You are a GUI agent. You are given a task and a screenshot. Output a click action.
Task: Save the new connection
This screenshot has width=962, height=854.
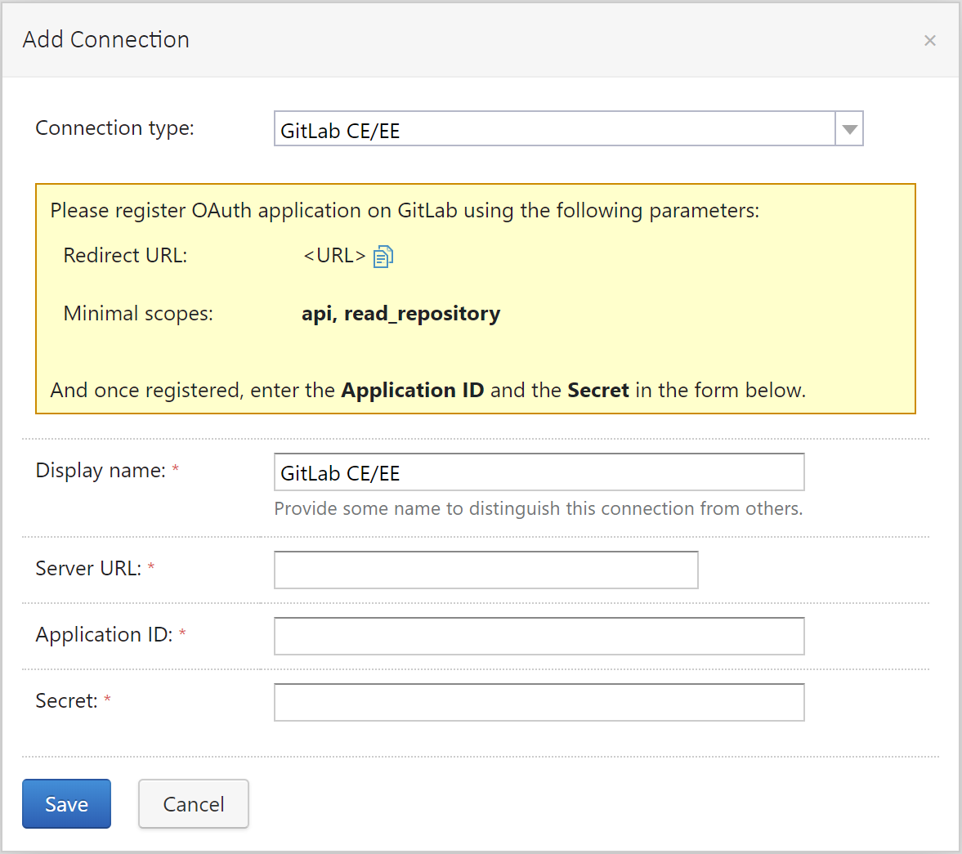(66, 804)
